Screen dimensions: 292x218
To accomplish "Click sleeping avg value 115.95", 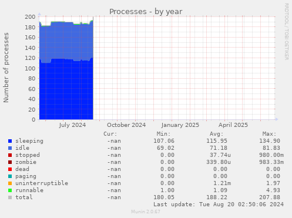I will (217, 141).
